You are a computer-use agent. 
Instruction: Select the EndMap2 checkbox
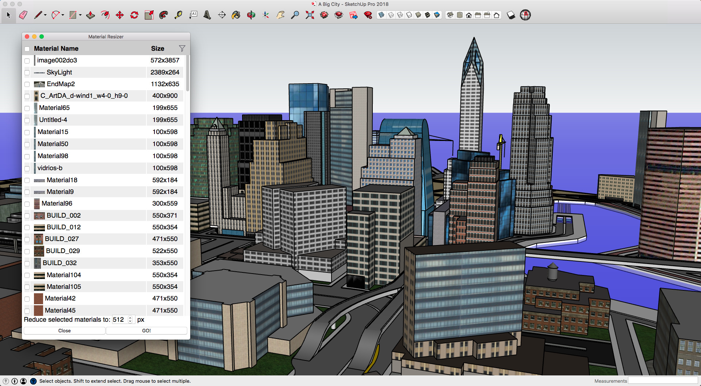pyautogui.click(x=27, y=84)
